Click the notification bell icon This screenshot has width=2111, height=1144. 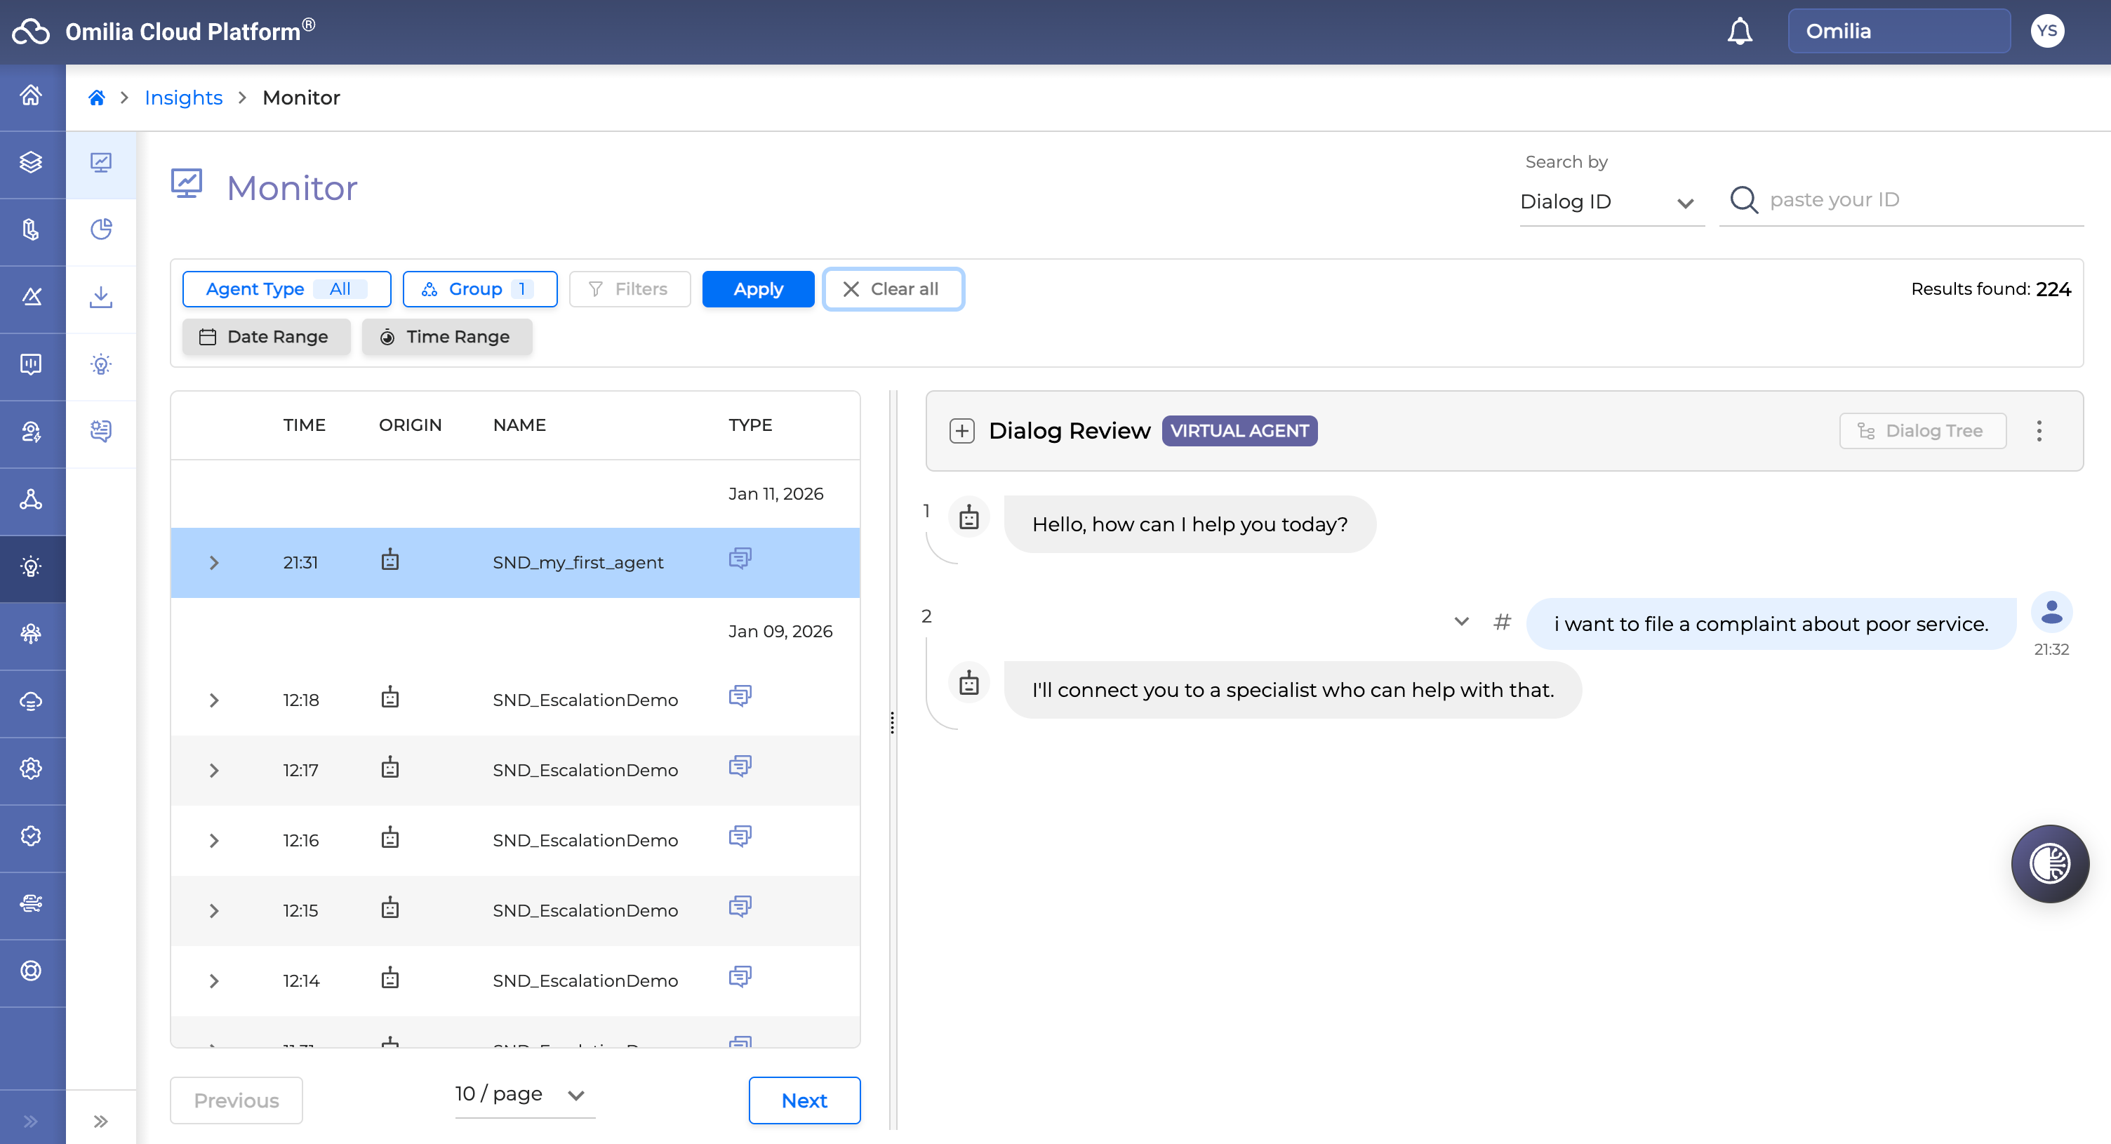point(1739,31)
